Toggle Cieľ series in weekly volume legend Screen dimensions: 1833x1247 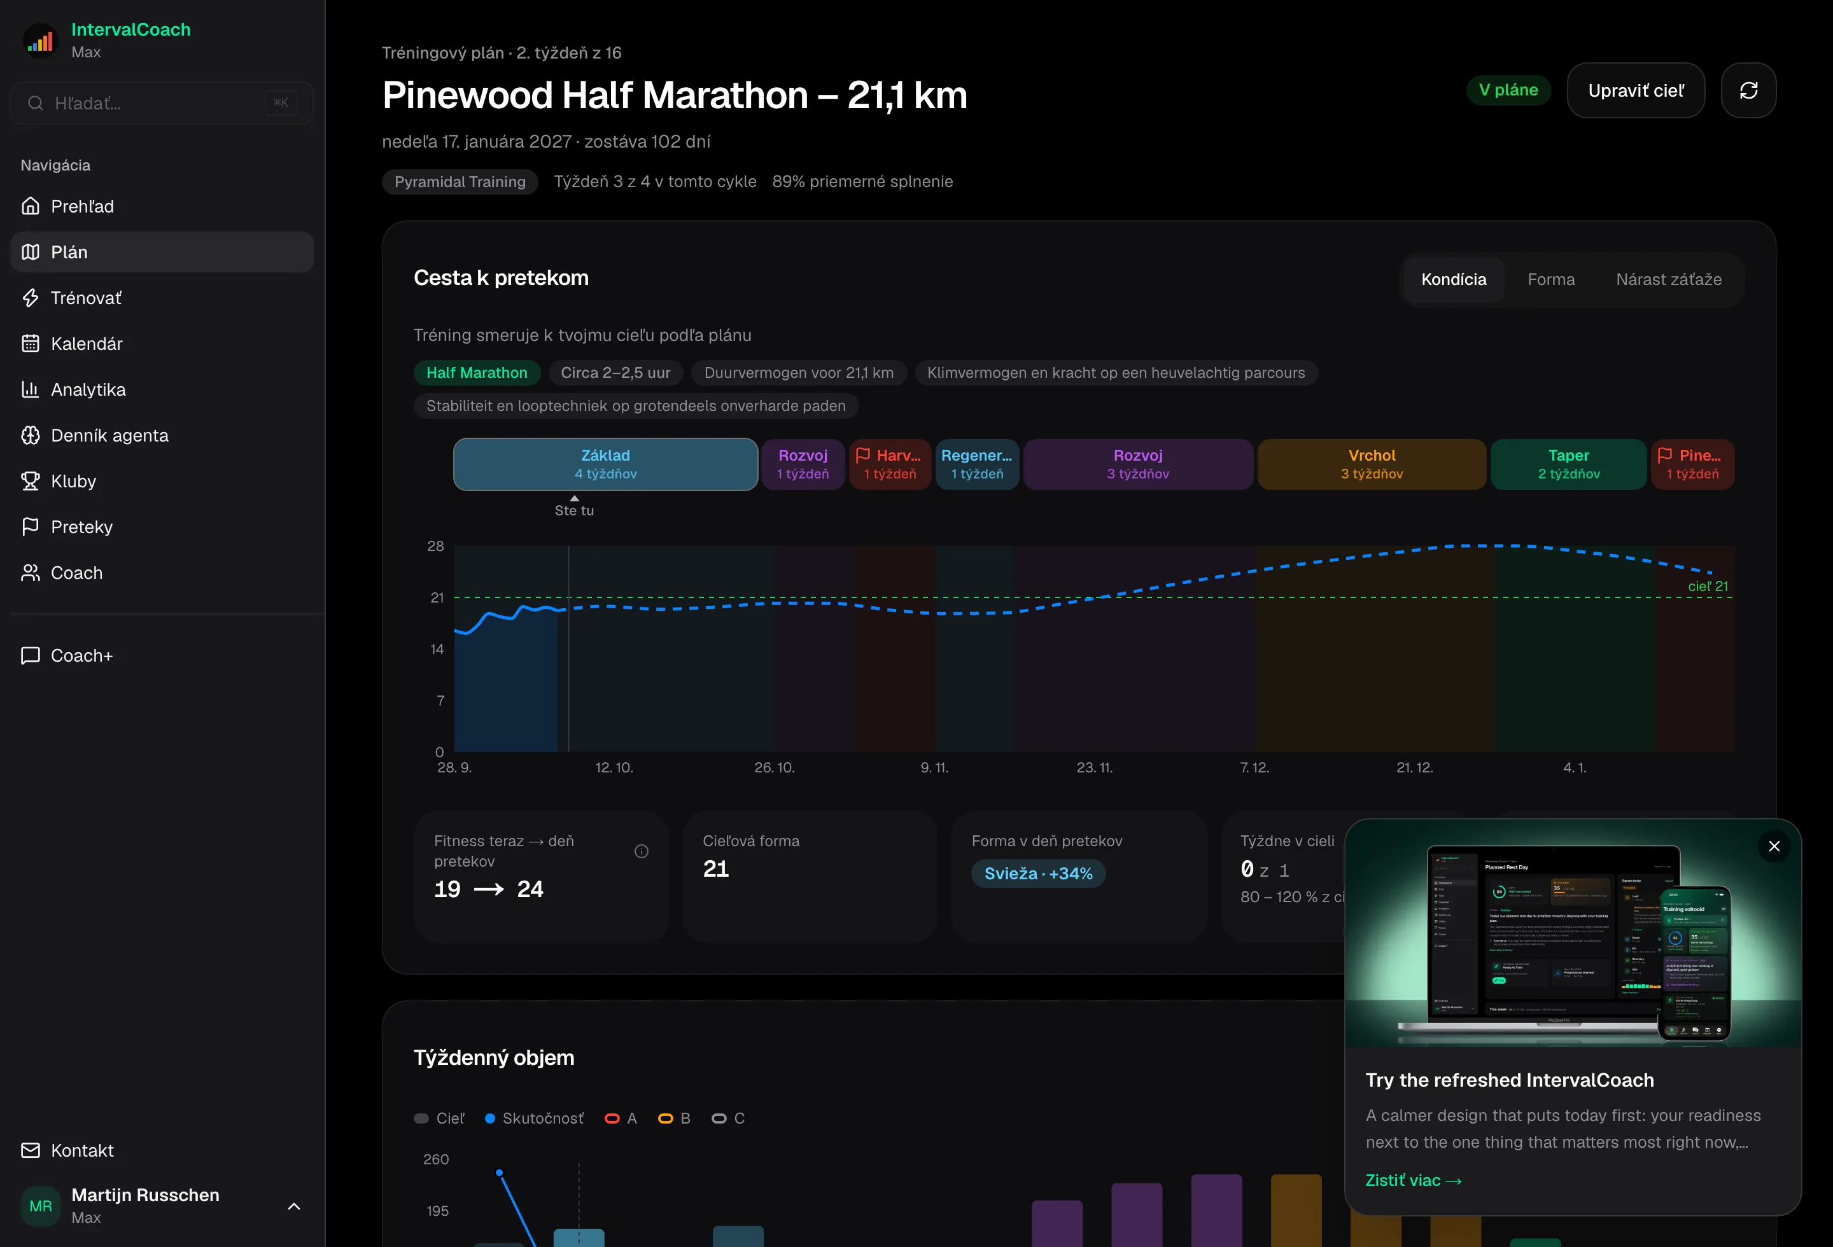click(439, 1118)
